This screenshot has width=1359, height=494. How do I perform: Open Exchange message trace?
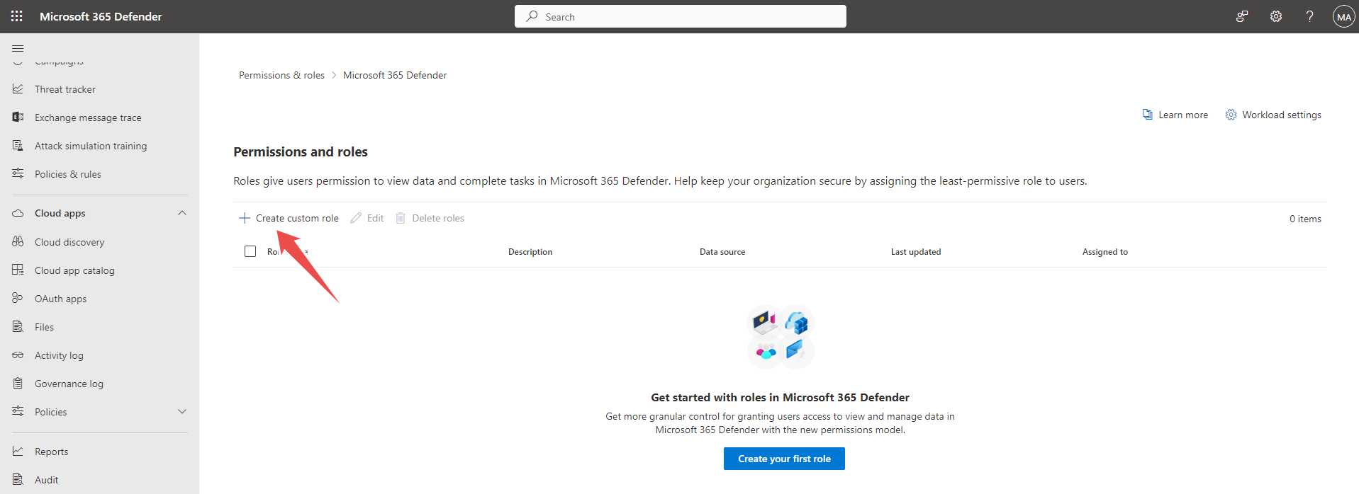tap(88, 117)
